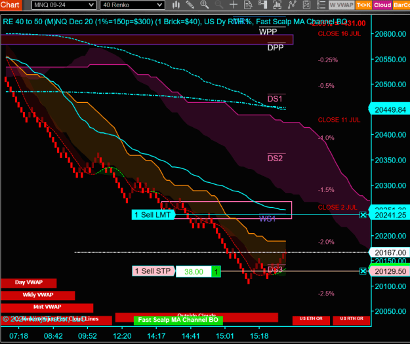Open the properties list icon
This screenshot has width=410, height=344.
click(x=321, y=5)
